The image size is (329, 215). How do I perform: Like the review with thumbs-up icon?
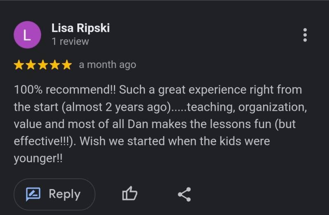[130, 194]
